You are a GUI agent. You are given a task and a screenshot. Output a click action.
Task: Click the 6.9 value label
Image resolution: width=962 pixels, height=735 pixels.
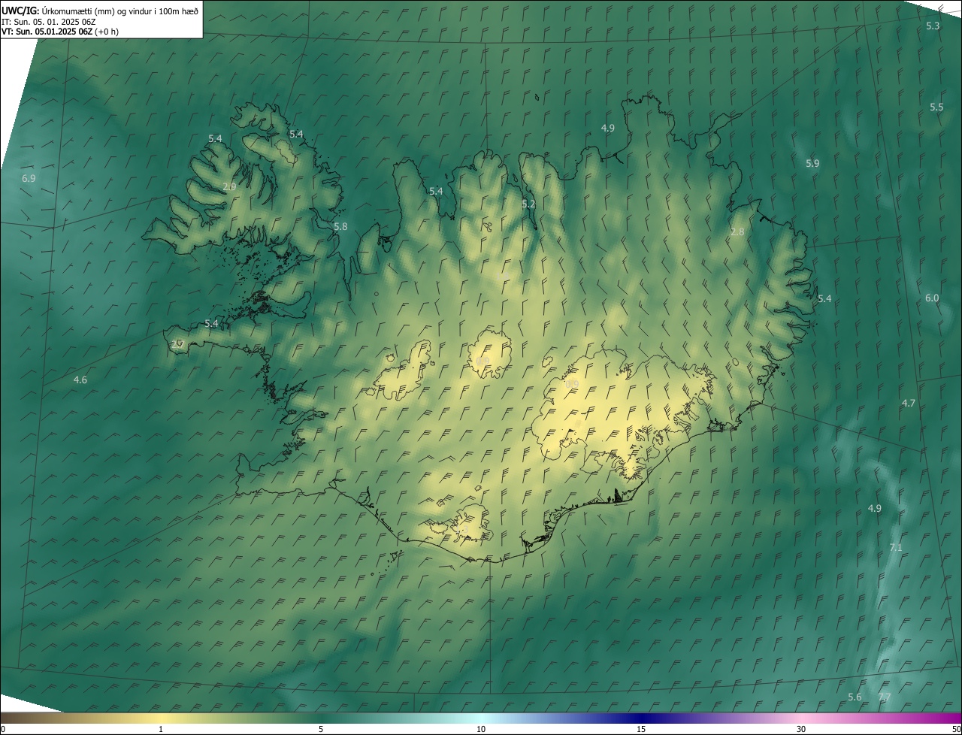(x=29, y=178)
